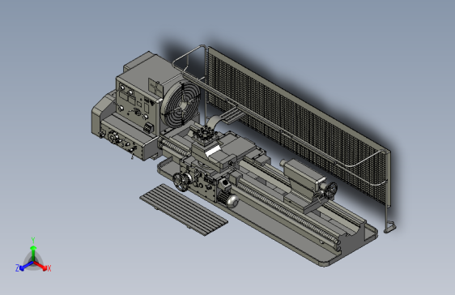Select the tailstock handwheel
This screenshot has height=295, width=455.
330,190
